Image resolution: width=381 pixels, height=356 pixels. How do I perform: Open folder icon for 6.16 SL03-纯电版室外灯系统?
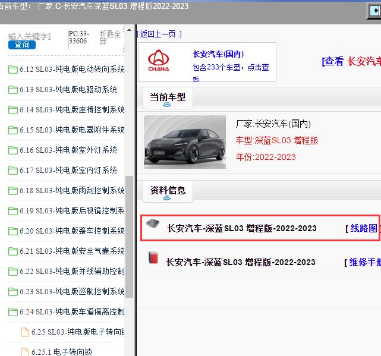click(12, 150)
